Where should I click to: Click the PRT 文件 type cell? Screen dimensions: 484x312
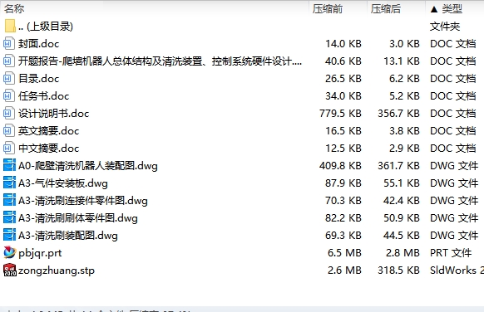pos(451,253)
